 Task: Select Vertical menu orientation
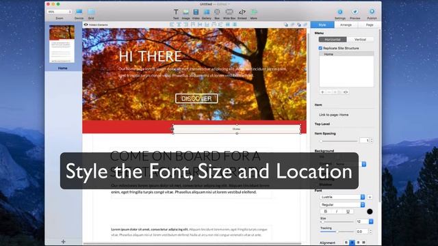(360, 40)
